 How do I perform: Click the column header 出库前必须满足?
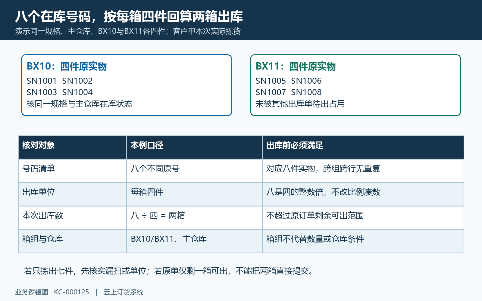click(x=363, y=147)
